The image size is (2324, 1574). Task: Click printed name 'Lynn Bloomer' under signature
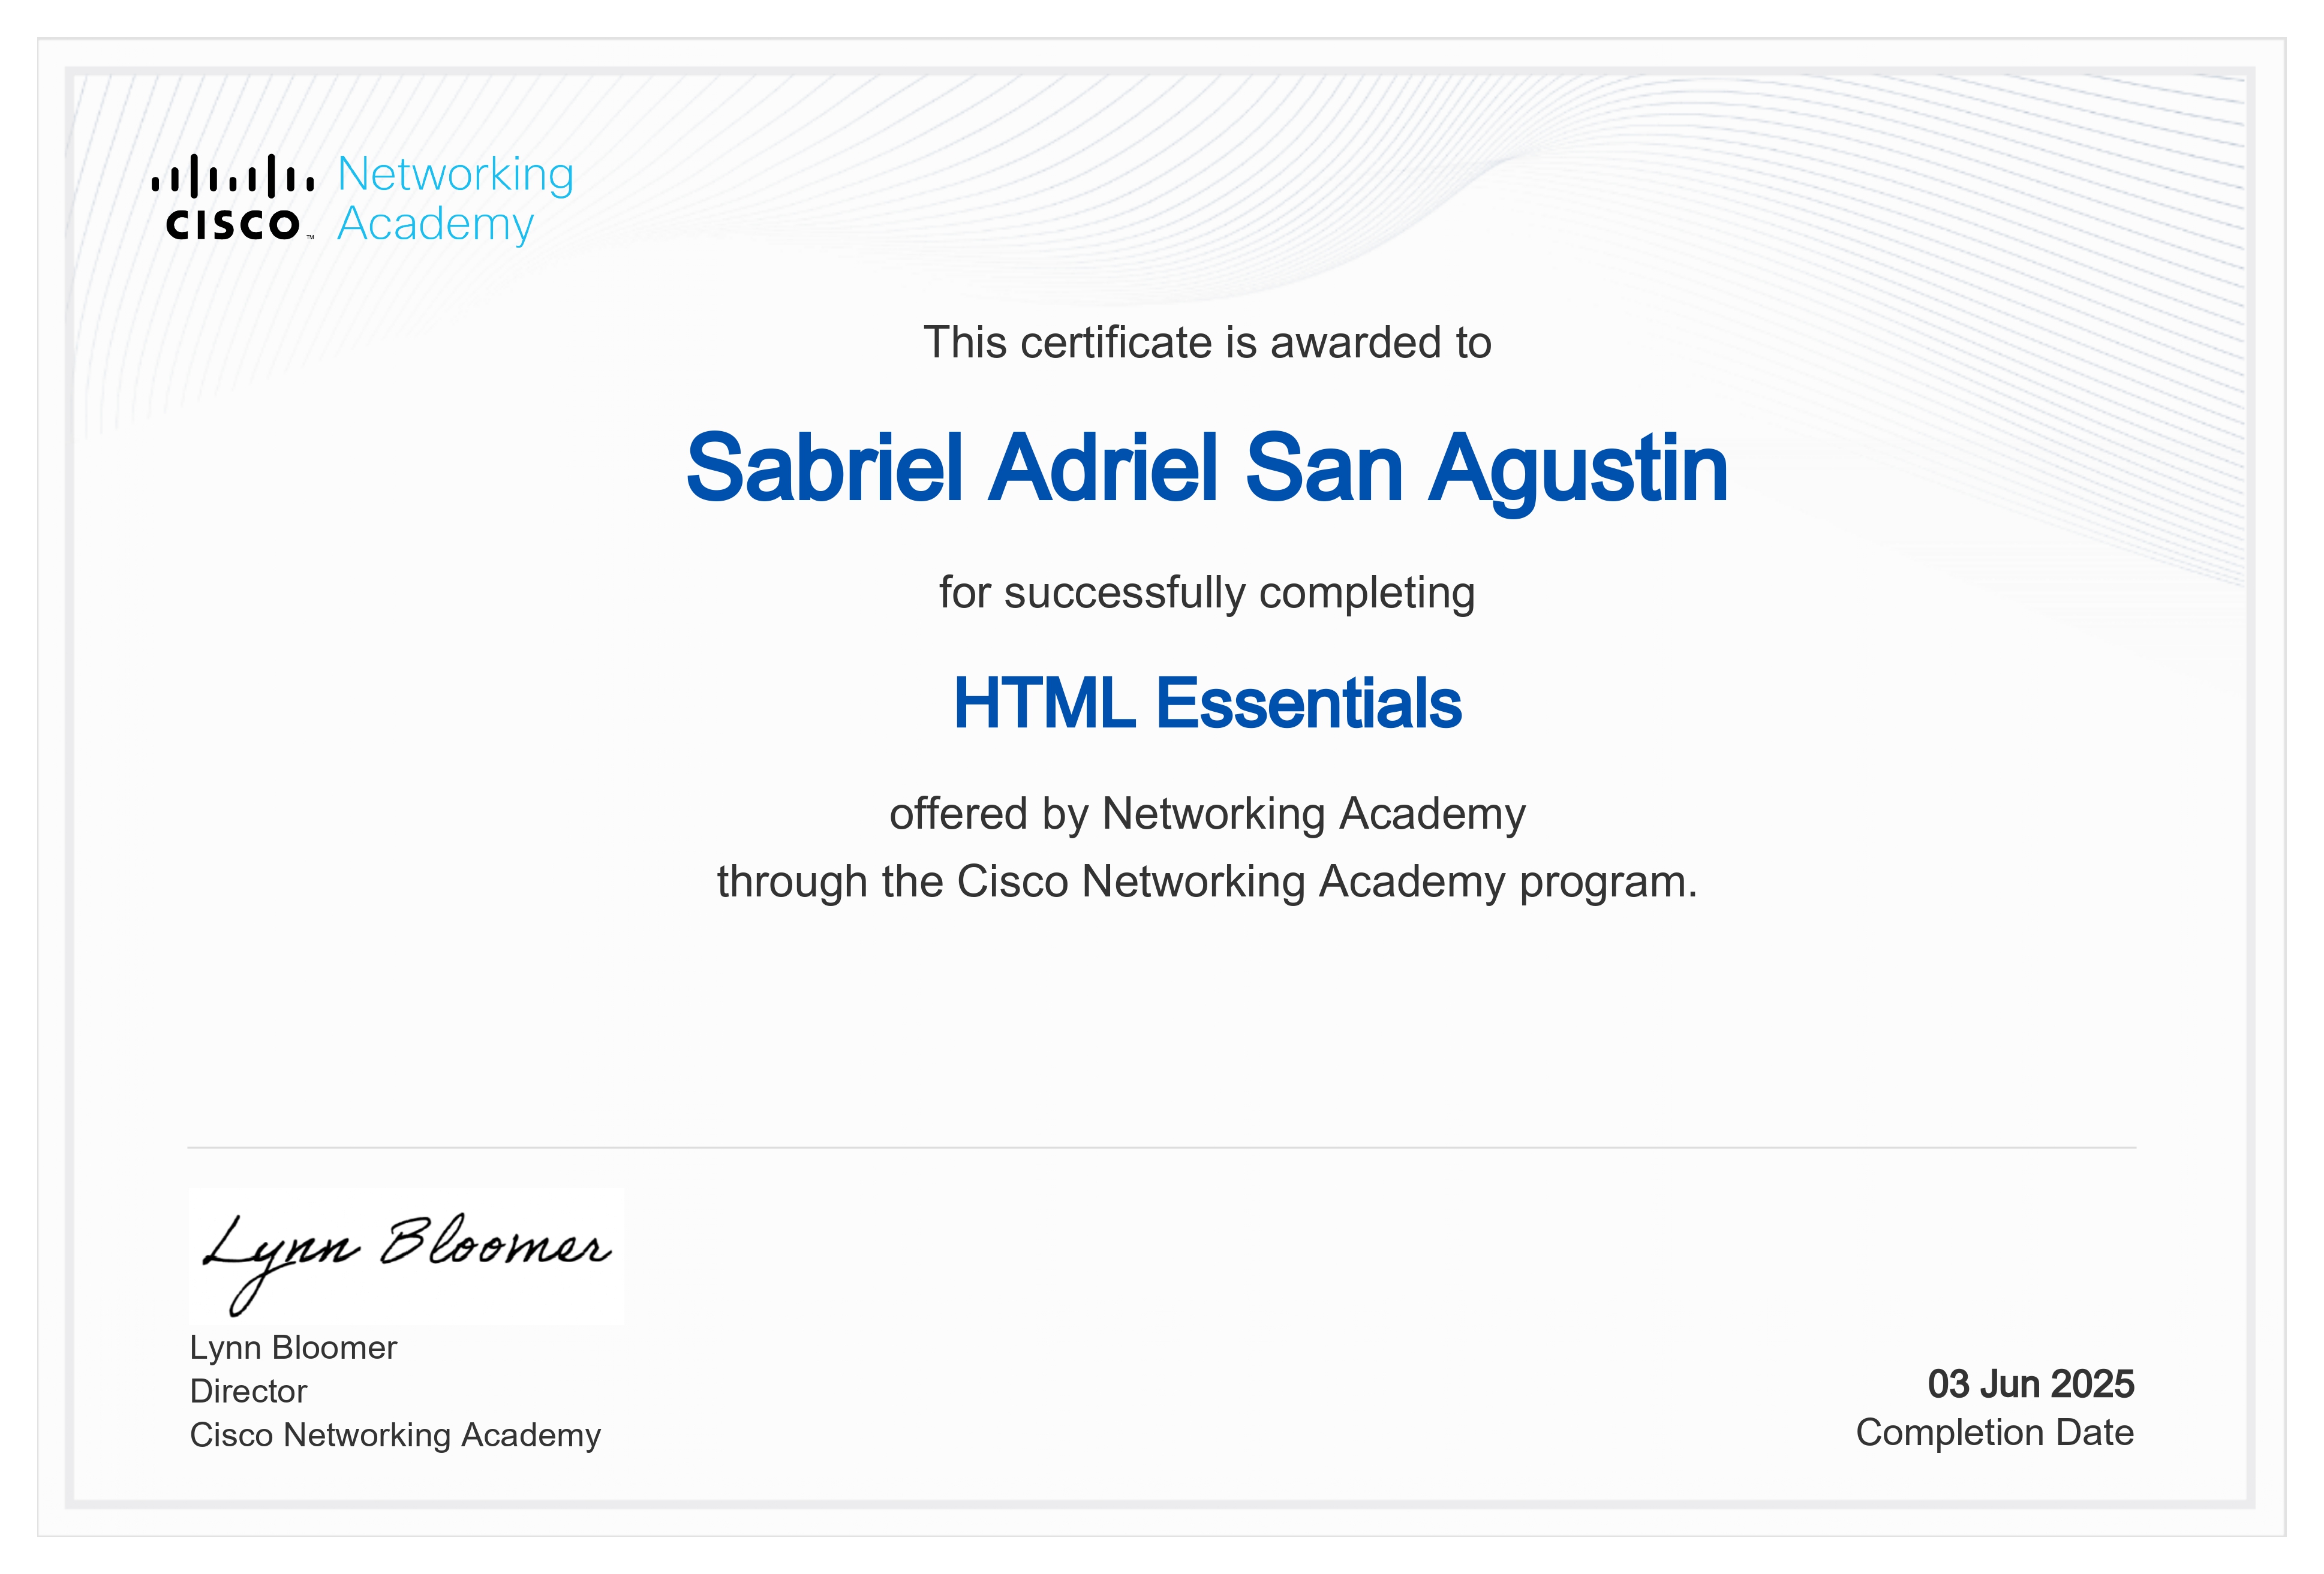point(293,1348)
